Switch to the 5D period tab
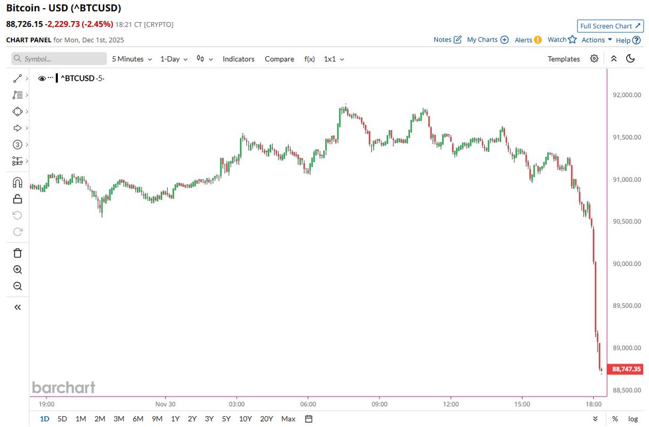This screenshot has width=649, height=427. pyautogui.click(x=62, y=418)
